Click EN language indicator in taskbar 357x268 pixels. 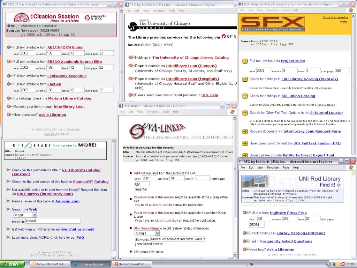(251, 265)
